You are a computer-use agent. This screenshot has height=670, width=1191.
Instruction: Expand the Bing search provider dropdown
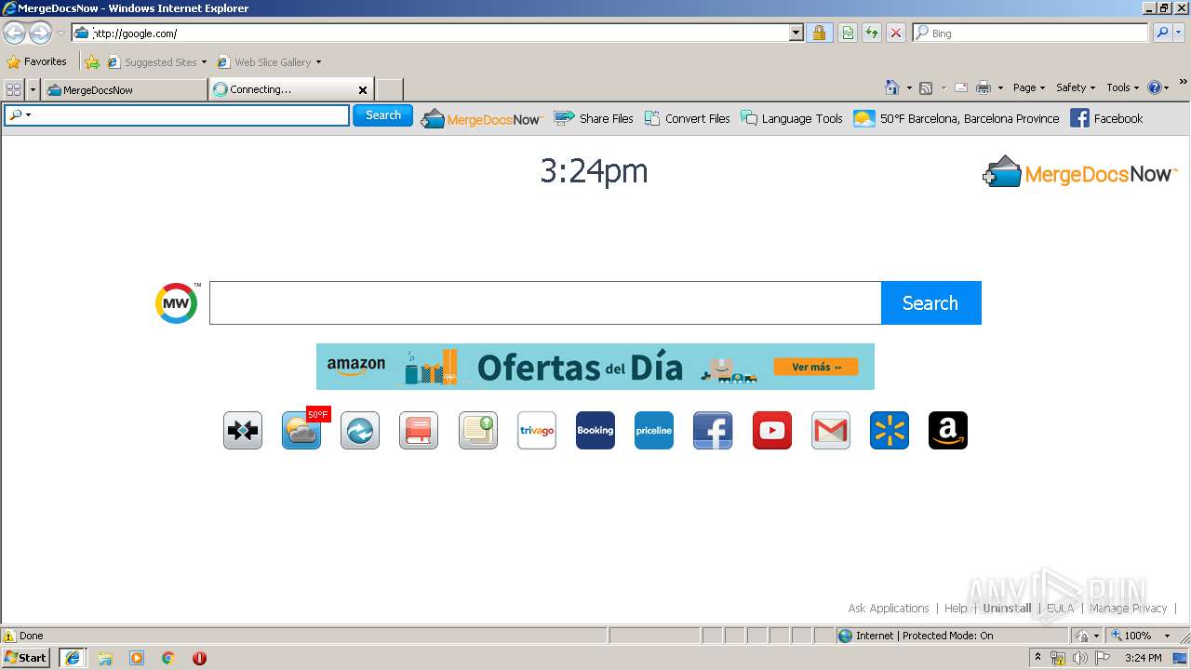pyautogui.click(x=1180, y=33)
